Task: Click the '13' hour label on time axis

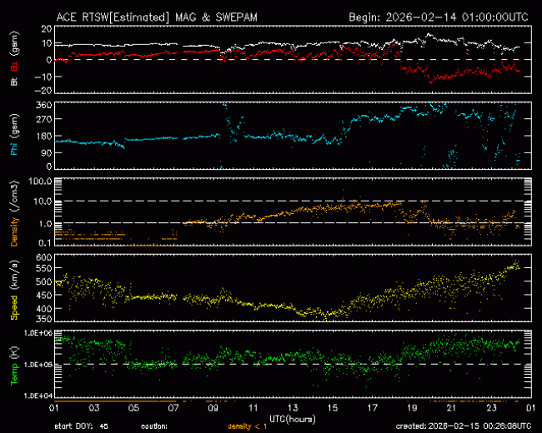Action: tap(293, 408)
